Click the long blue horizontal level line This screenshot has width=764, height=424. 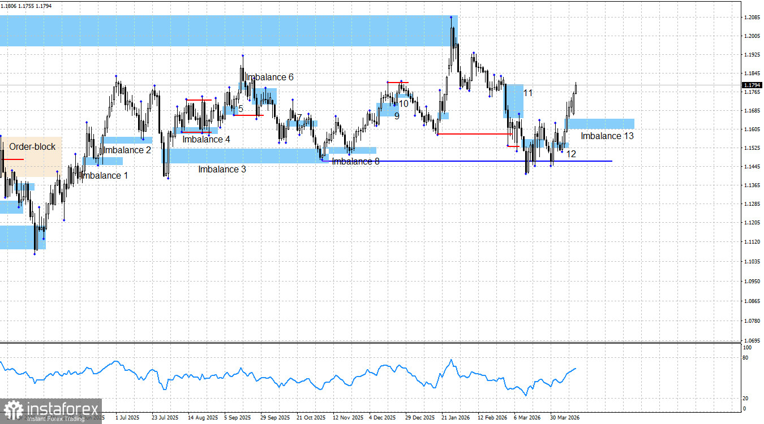coord(481,161)
